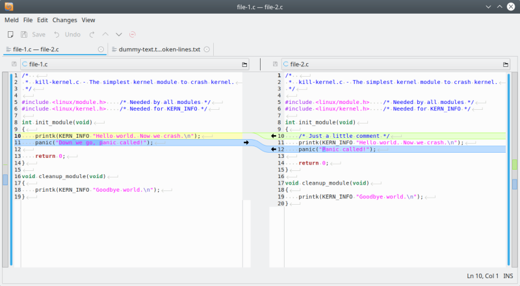Click the New comparison icon in toolbar
Screen dimensions: 520x286
[x=10, y=34]
